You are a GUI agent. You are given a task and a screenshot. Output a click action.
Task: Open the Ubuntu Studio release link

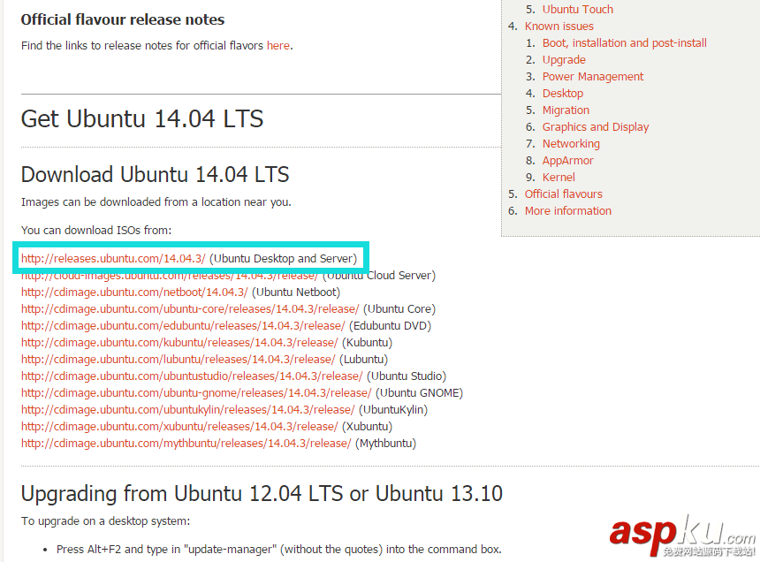point(192,376)
